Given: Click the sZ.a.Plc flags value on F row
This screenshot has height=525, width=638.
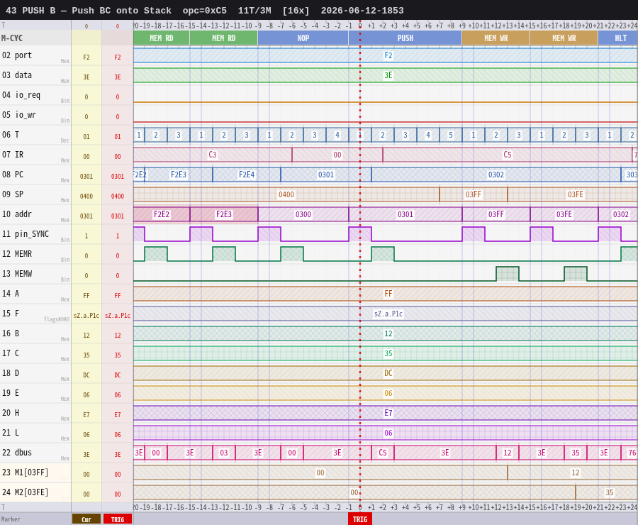Looking at the screenshot, I should pyautogui.click(x=388, y=314).
